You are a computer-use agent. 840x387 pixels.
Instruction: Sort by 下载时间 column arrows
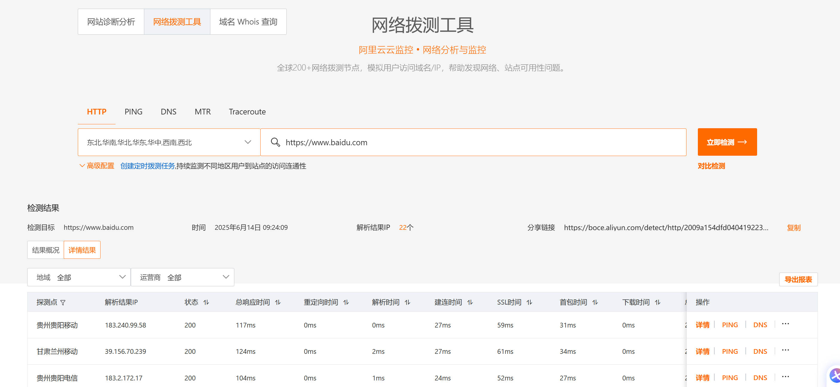pos(658,302)
